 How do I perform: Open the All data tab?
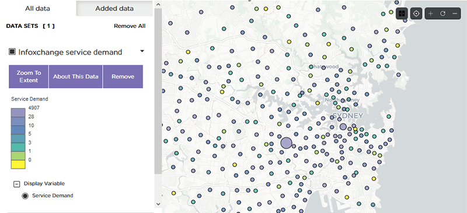37,8
